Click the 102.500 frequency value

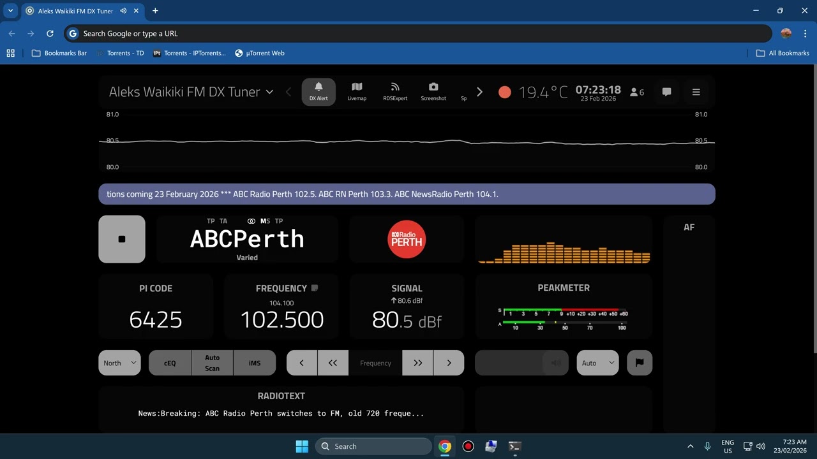tap(282, 319)
